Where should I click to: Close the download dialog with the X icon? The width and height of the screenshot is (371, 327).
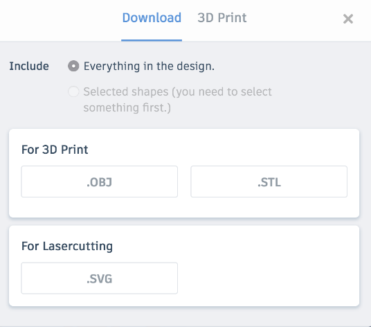pos(348,19)
